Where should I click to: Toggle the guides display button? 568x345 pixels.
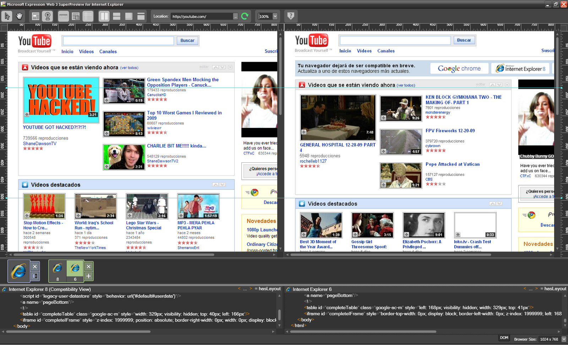88,16
